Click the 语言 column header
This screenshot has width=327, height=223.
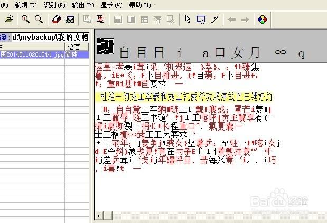point(73,47)
